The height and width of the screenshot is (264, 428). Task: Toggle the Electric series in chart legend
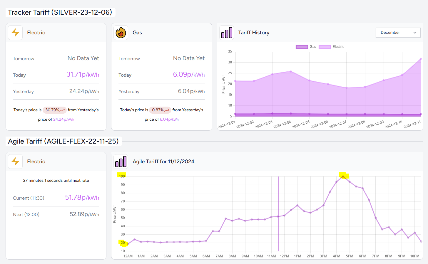[x=331, y=47]
